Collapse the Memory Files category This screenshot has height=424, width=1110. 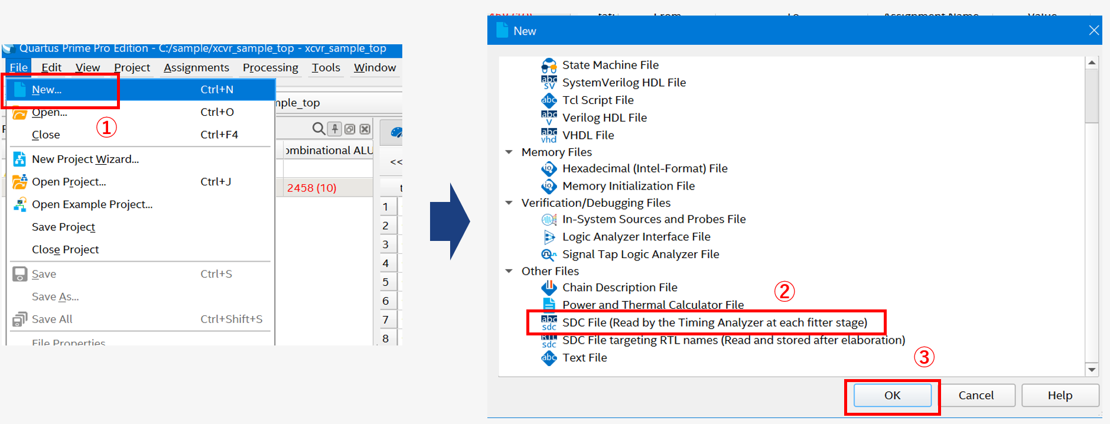click(x=509, y=152)
